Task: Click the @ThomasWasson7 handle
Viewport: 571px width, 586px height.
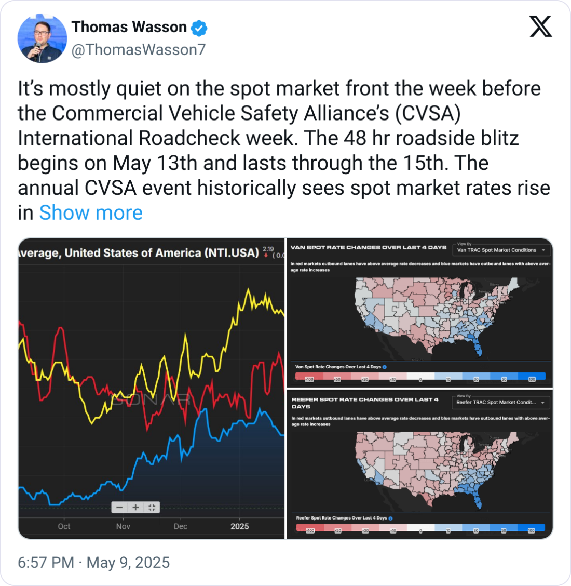Action: point(139,50)
